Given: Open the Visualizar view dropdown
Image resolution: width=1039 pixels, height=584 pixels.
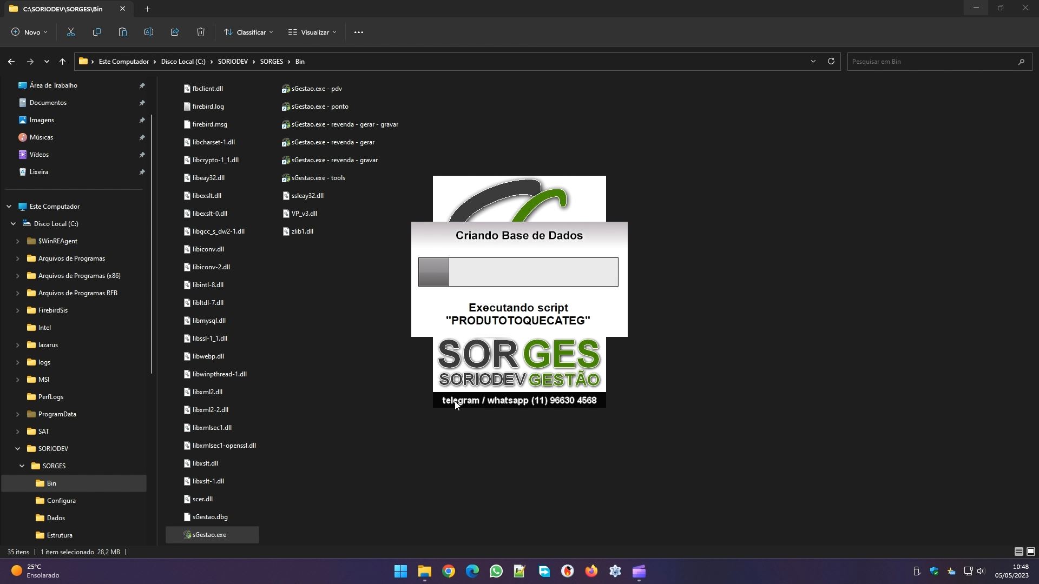Looking at the screenshot, I should pyautogui.click(x=312, y=32).
